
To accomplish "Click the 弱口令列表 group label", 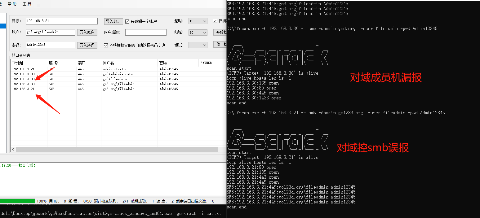I will [x=21, y=55].
